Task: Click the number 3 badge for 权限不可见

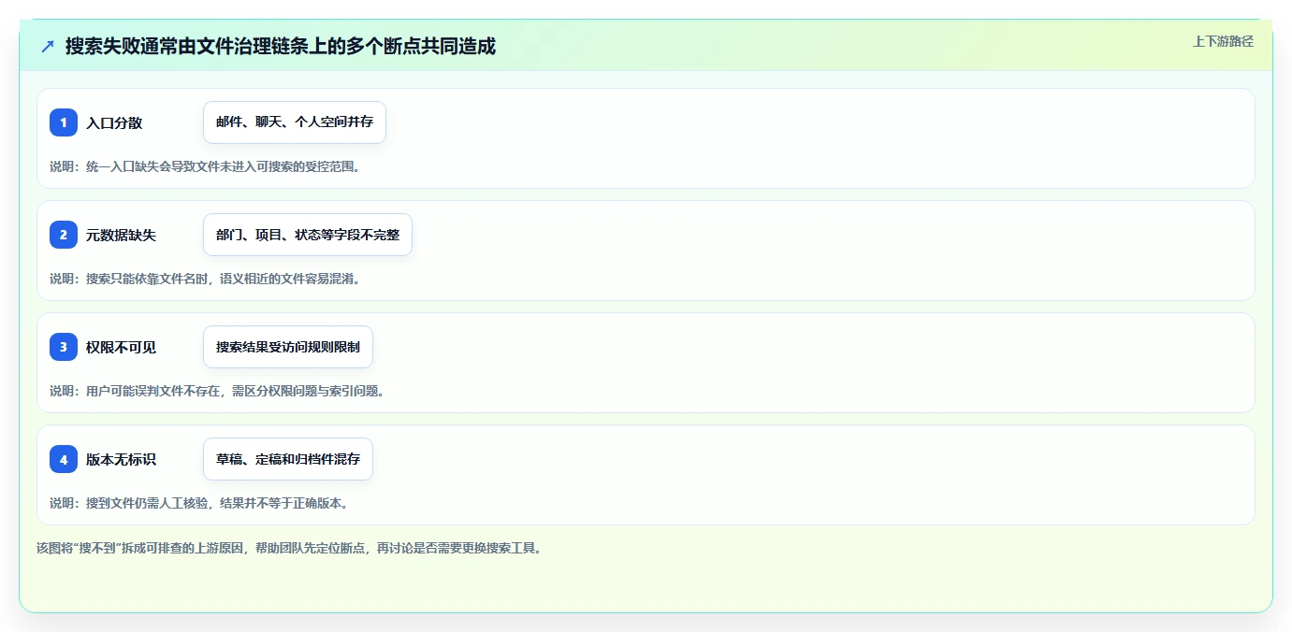Action: coord(64,347)
